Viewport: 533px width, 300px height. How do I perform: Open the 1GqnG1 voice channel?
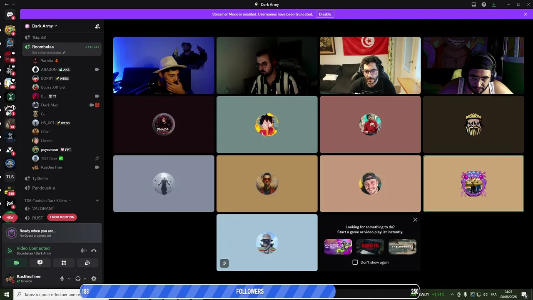[62, 37]
